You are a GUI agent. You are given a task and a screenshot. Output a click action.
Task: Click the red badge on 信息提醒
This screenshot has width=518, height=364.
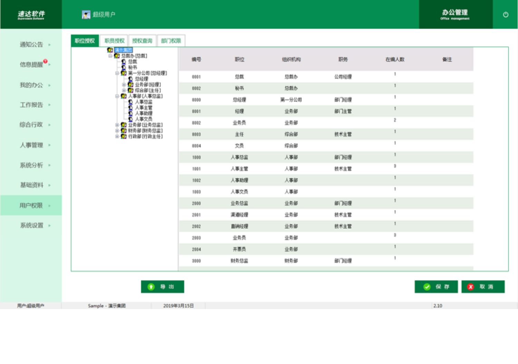pos(45,61)
